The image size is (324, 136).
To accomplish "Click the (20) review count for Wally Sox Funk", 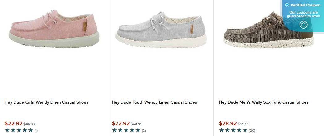I will click(x=252, y=130).
